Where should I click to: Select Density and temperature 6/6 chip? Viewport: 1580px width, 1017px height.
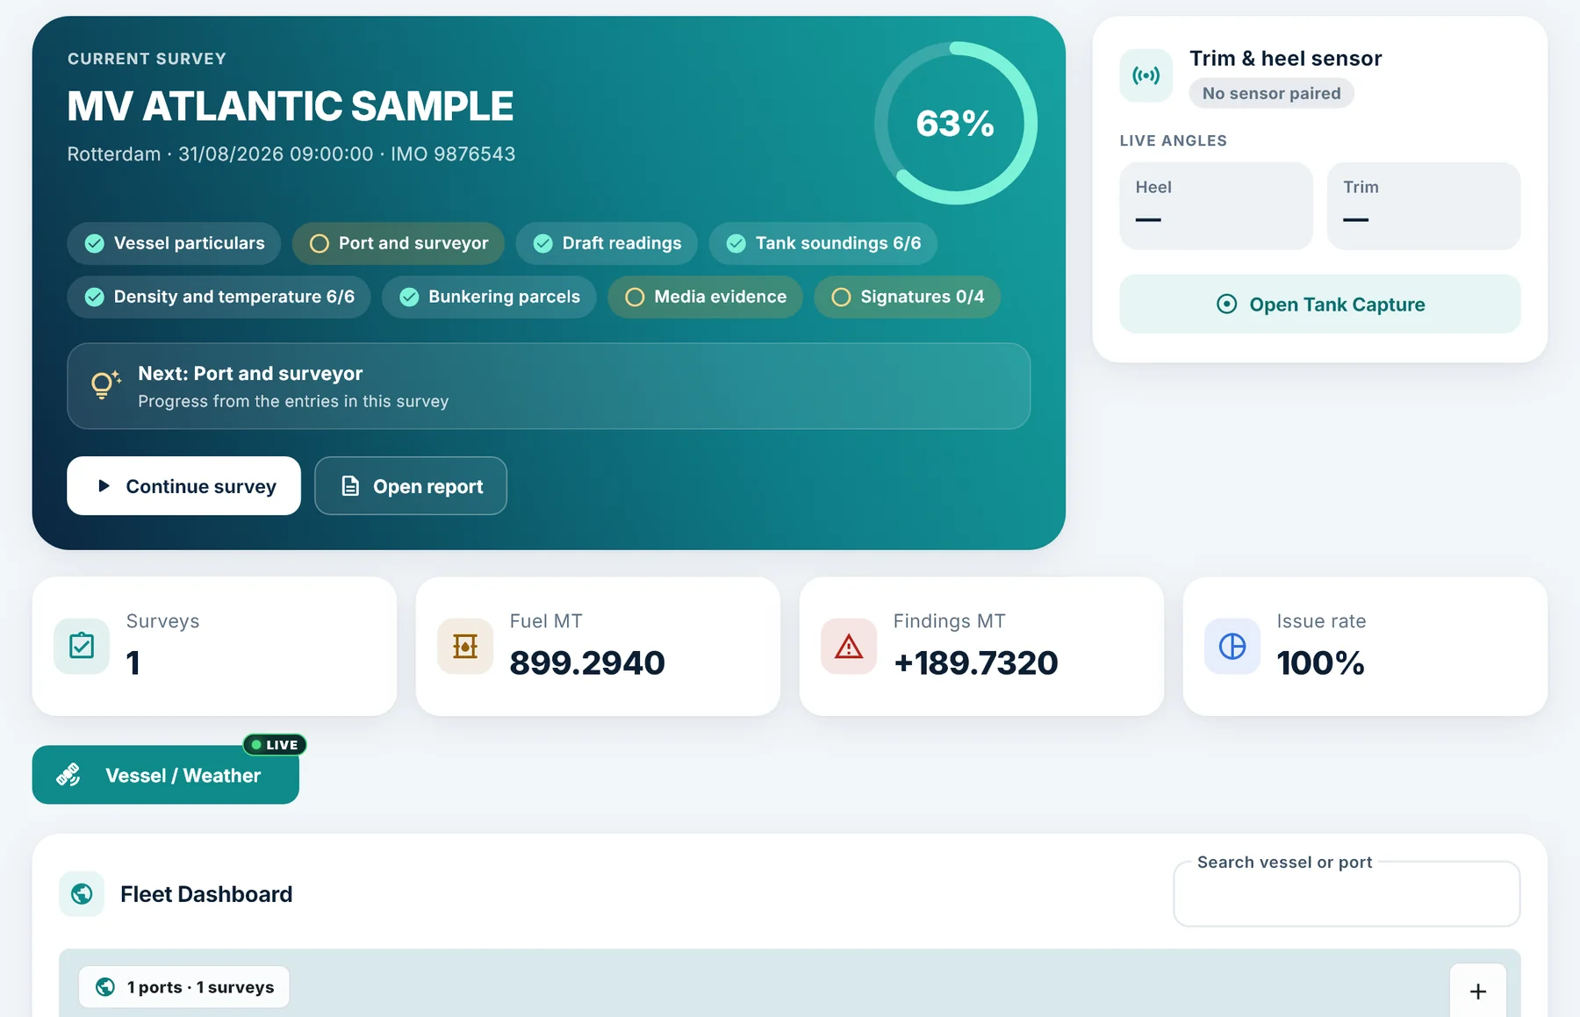point(219,297)
